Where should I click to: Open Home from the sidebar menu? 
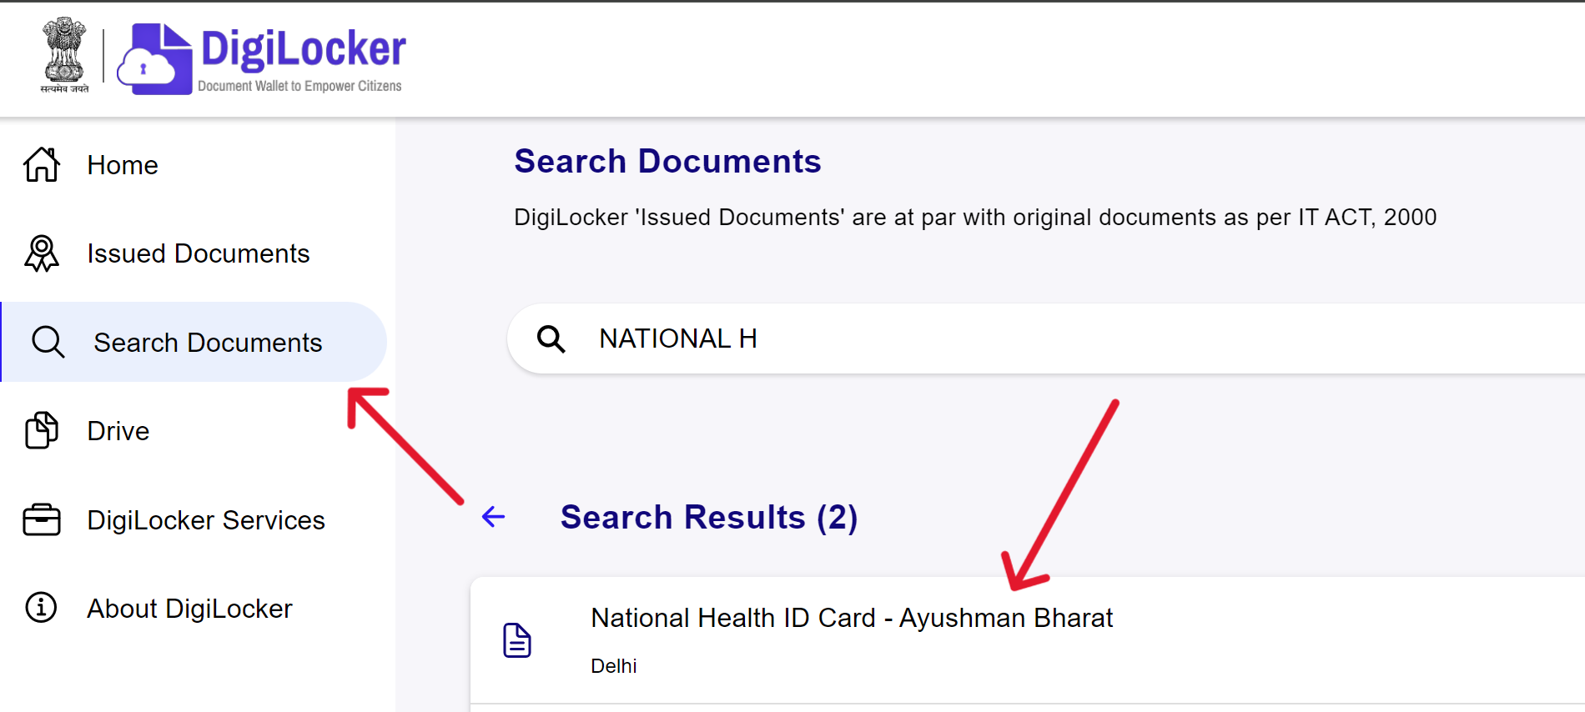122,165
